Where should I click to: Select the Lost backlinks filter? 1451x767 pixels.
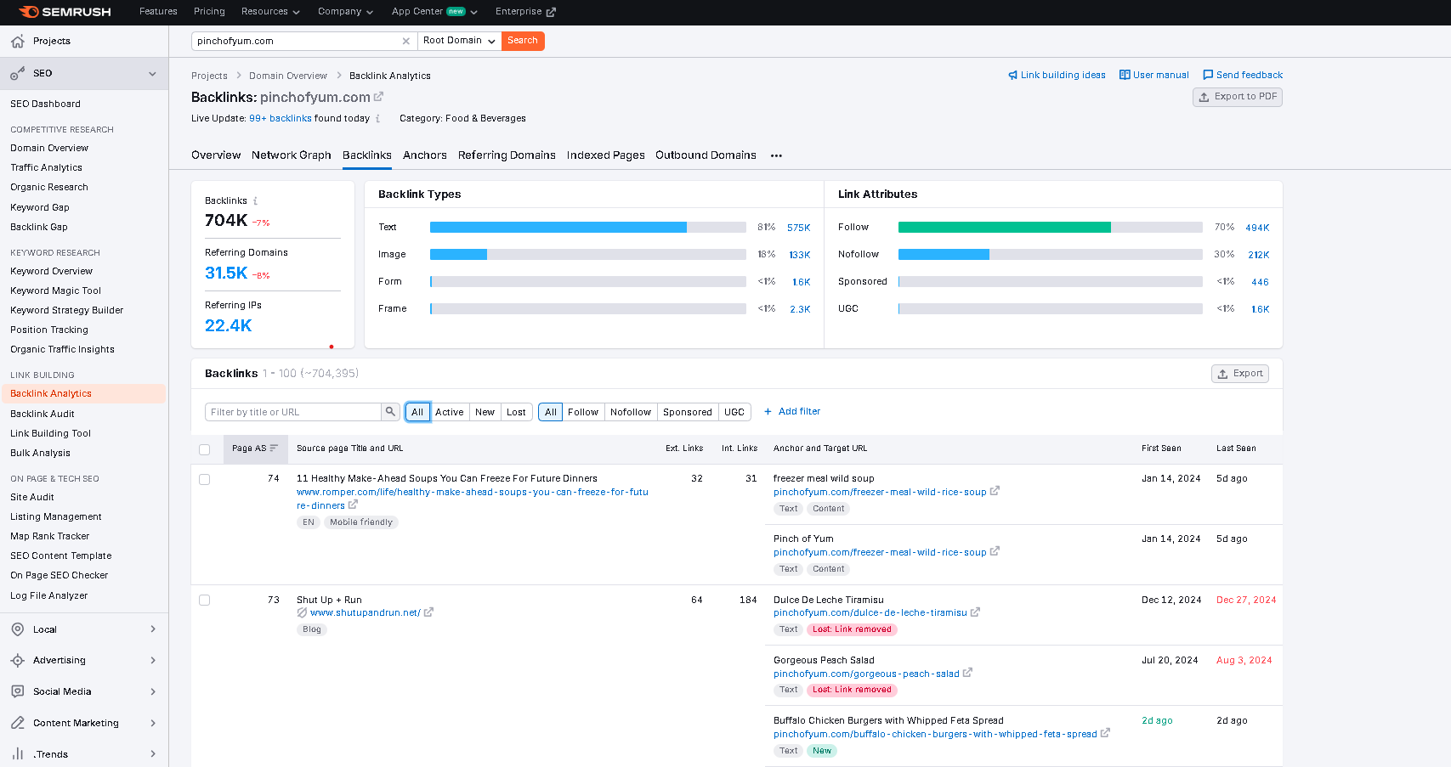point(516,412)
